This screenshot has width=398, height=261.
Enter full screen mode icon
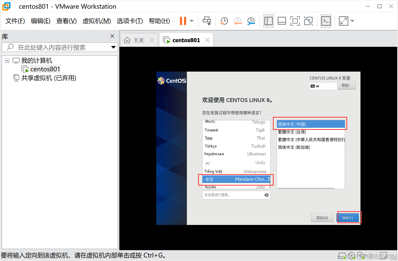click(295, 21)
